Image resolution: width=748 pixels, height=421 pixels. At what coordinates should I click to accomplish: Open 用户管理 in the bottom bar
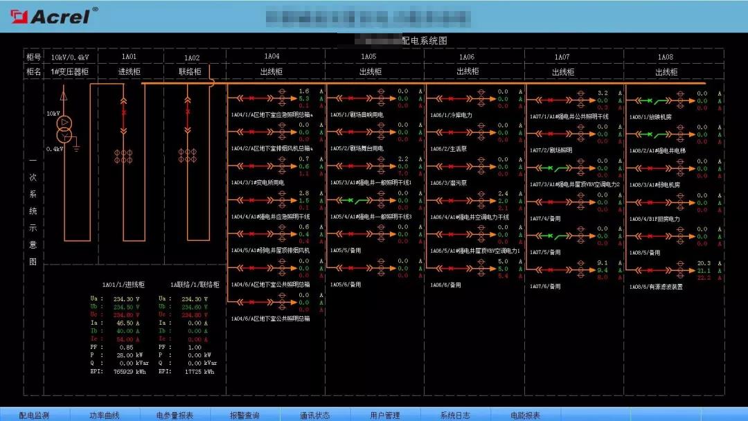point(384,415)
